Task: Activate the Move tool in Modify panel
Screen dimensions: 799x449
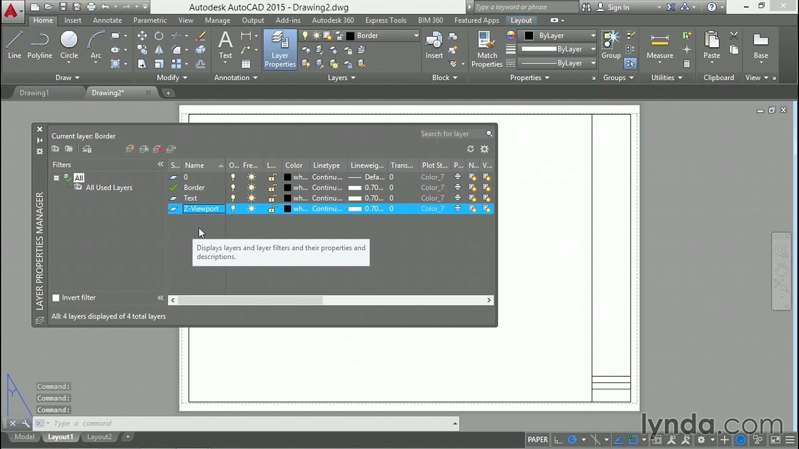Action: 142,36
